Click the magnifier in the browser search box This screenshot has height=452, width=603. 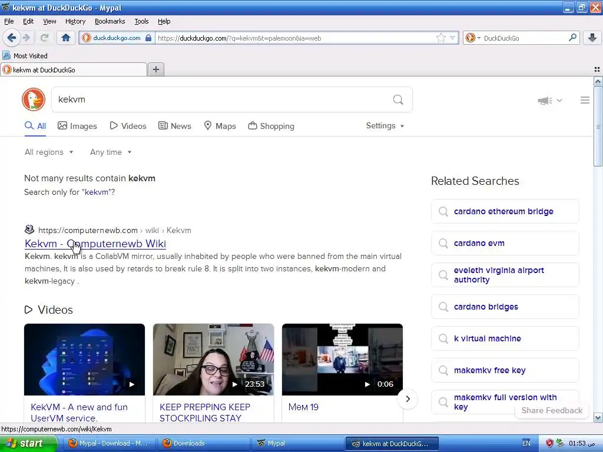pyautogui.click(x=572, y=38)
